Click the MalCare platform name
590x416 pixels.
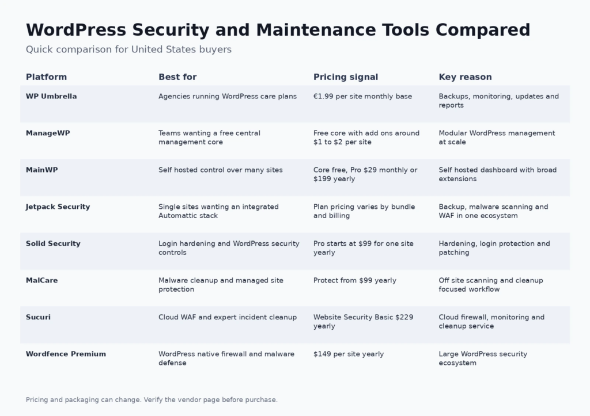pyautogui.click(x=41, y=280)
